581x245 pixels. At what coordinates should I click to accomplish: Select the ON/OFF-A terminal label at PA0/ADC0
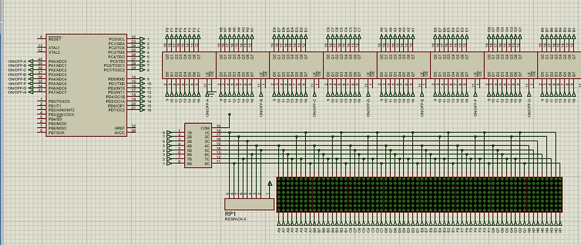[x=18, y=61]
